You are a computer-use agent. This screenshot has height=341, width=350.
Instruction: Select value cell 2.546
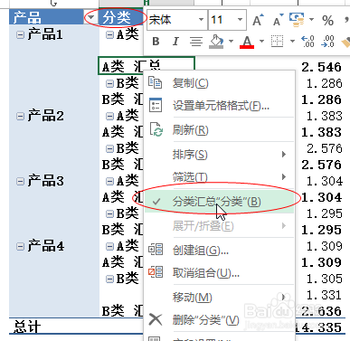click(321, 67)
